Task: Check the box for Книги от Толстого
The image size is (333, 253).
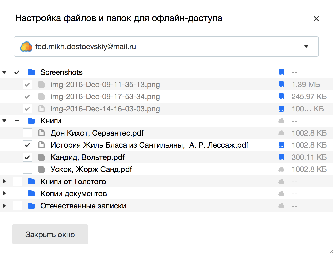Action: click(17, 182)
